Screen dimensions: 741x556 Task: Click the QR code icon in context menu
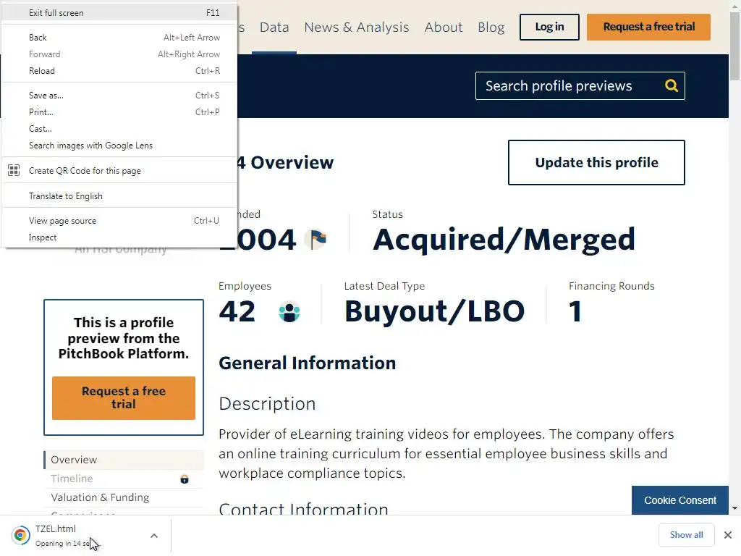click(x=14, y=171)
